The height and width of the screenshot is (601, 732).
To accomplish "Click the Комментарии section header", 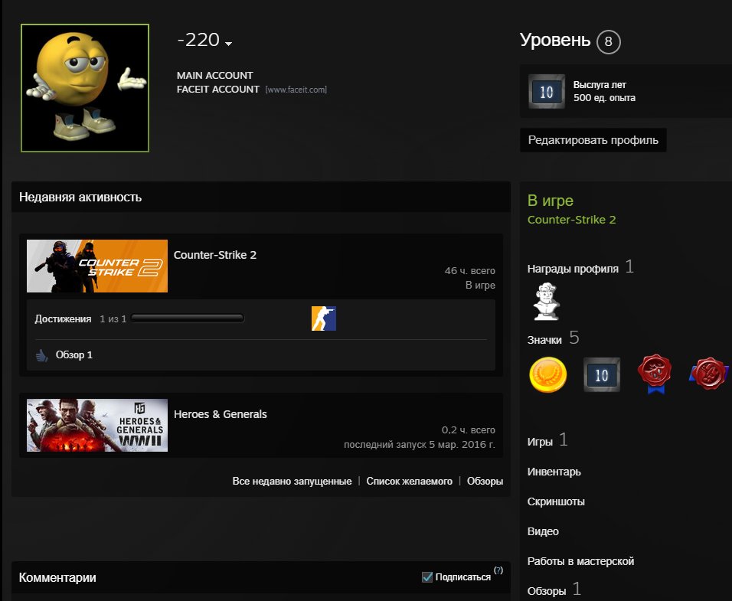I will coord(57,578).
